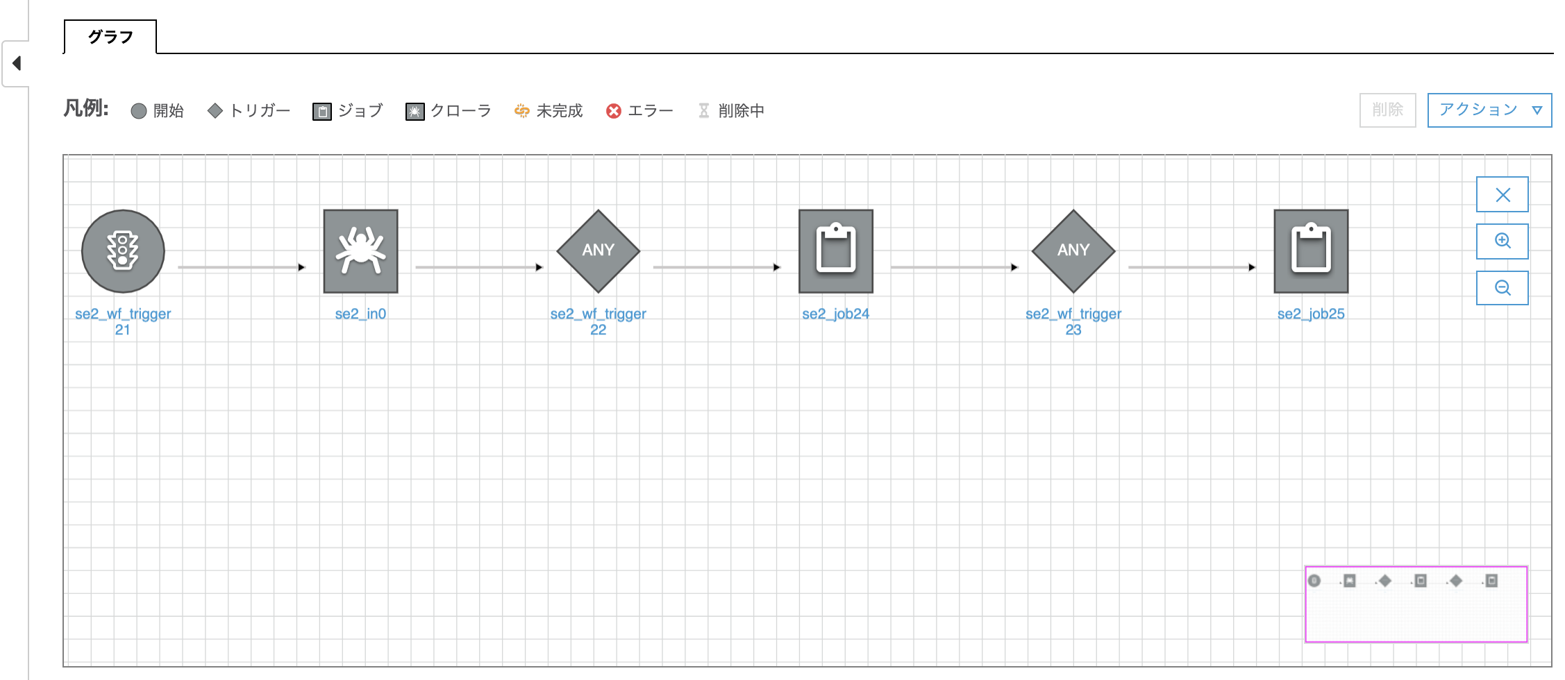Zoom out using the magnifier minus button

pyautogui.click(x=1503, y=287)
